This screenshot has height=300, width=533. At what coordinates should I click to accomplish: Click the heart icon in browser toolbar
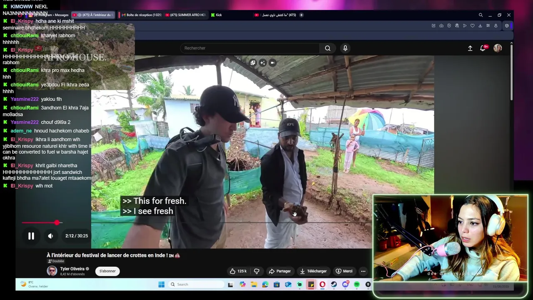[x=472, y=26]
